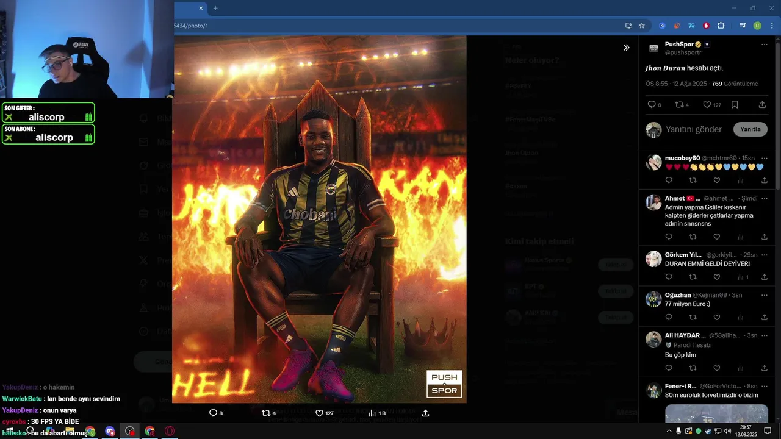This screenshot has height=439, width=781.
Task: Share Oğuzhan's '77 milyon Euro' comment
Action: 765,317
